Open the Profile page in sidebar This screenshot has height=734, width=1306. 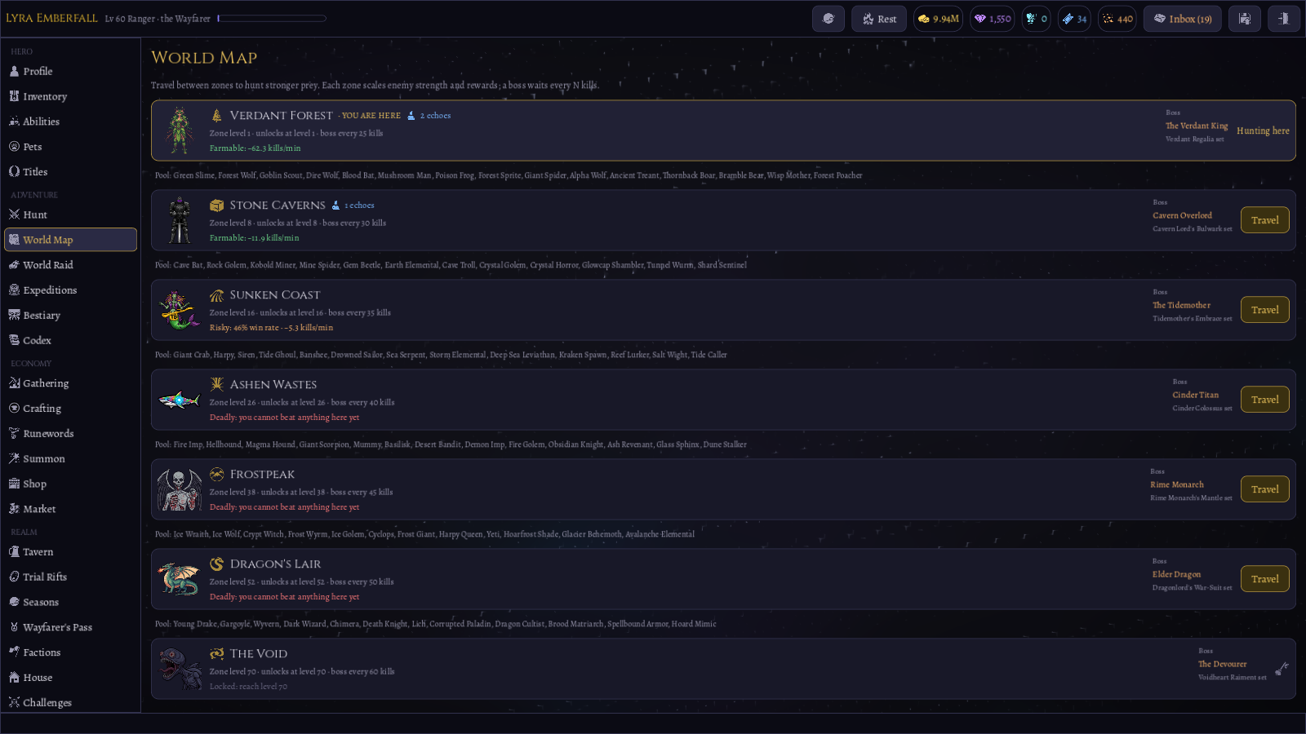pyautogui.click(x=70, y=71)
